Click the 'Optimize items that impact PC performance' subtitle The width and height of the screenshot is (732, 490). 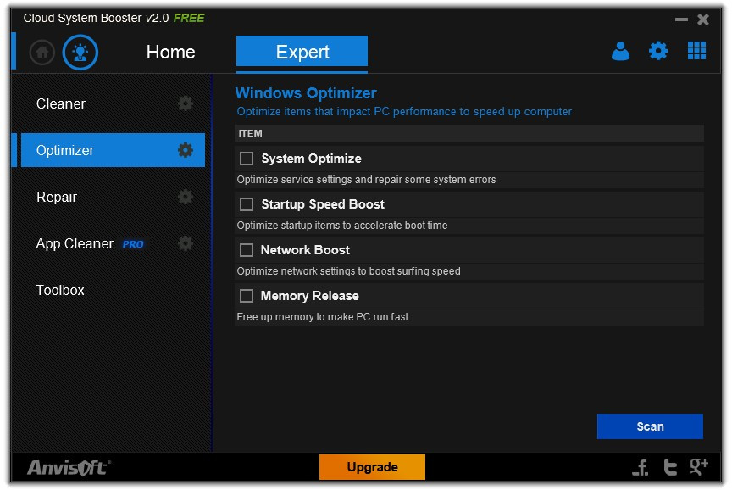(x=404, y=112)
